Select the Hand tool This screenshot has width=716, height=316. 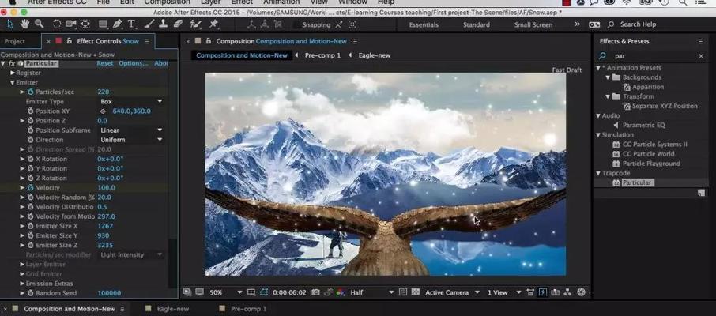tap(24, 24)
